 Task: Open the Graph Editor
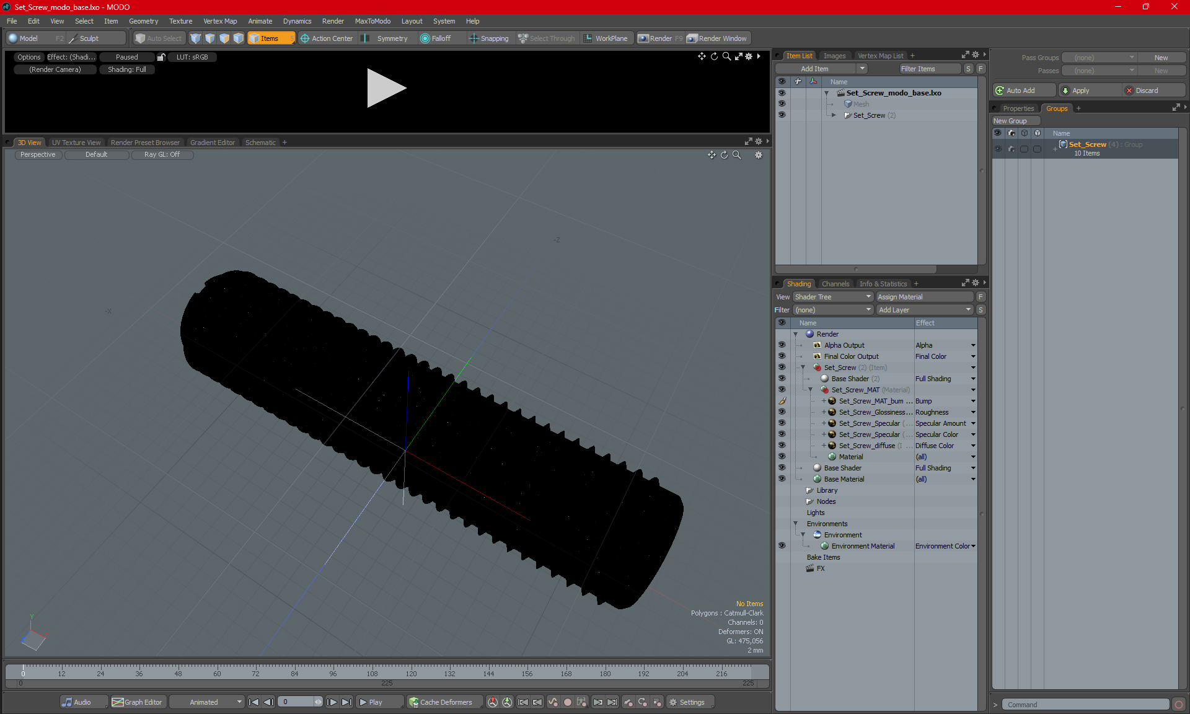(138, 702)
